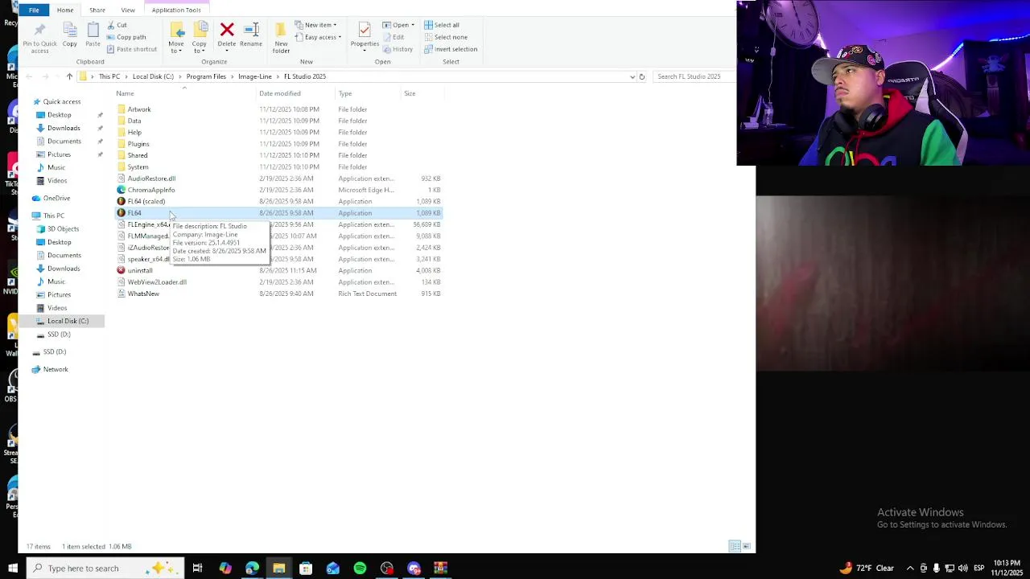The height and width of the screenshot is (579, 1030).
Task: Open the New item dropdown
Action: (x=315, y=25)
